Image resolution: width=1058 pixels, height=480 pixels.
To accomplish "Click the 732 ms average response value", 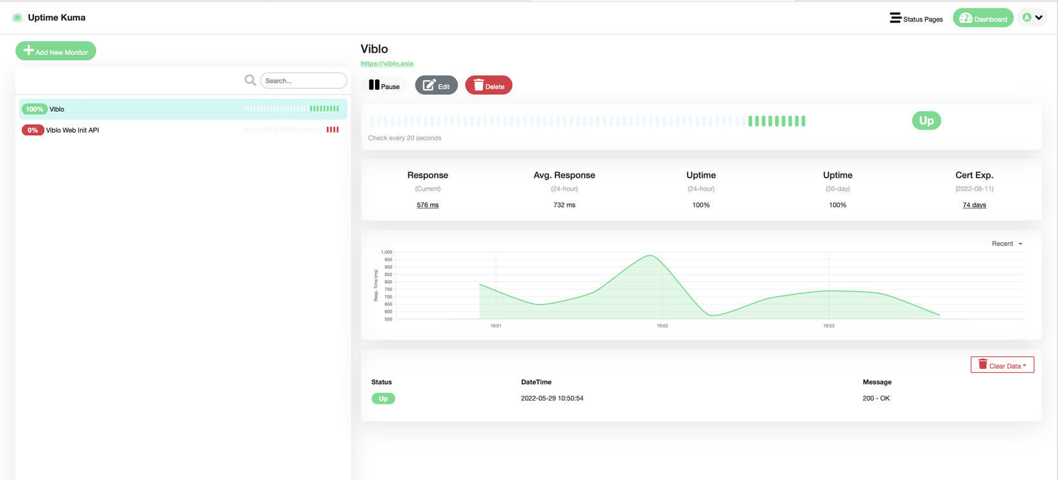I will point(564,205).
